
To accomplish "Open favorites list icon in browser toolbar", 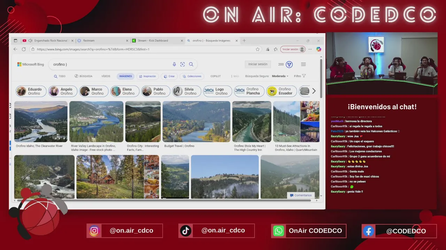I will 276,49.
